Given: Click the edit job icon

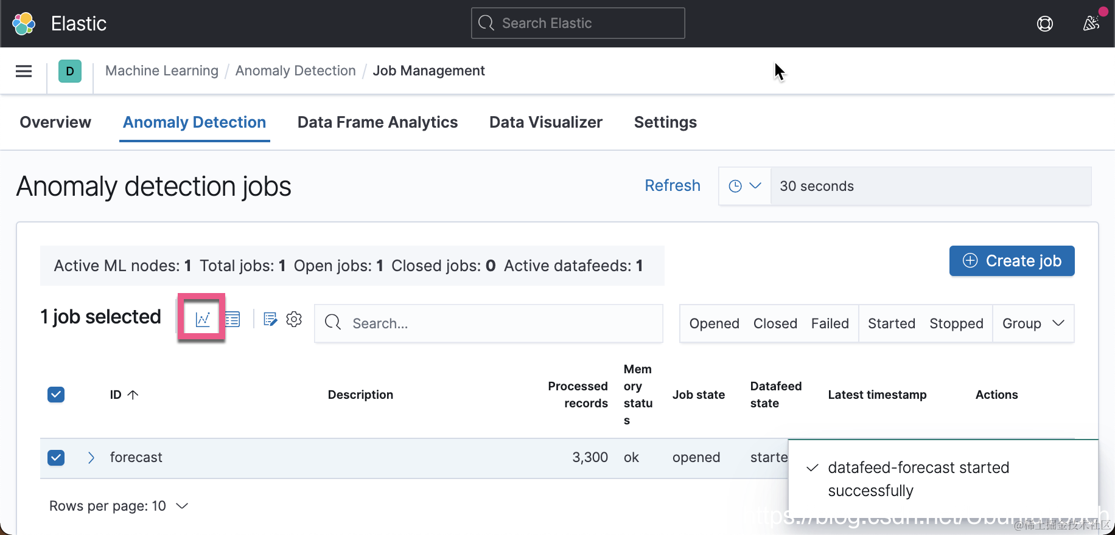Looking at the screenshot, I should 270,319.
